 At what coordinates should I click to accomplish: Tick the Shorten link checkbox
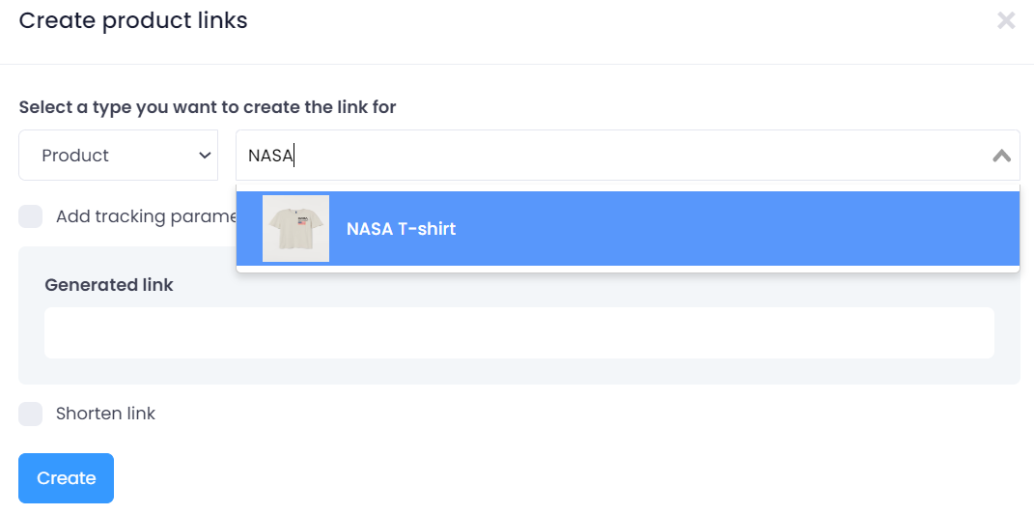click(x=31, y=414)
